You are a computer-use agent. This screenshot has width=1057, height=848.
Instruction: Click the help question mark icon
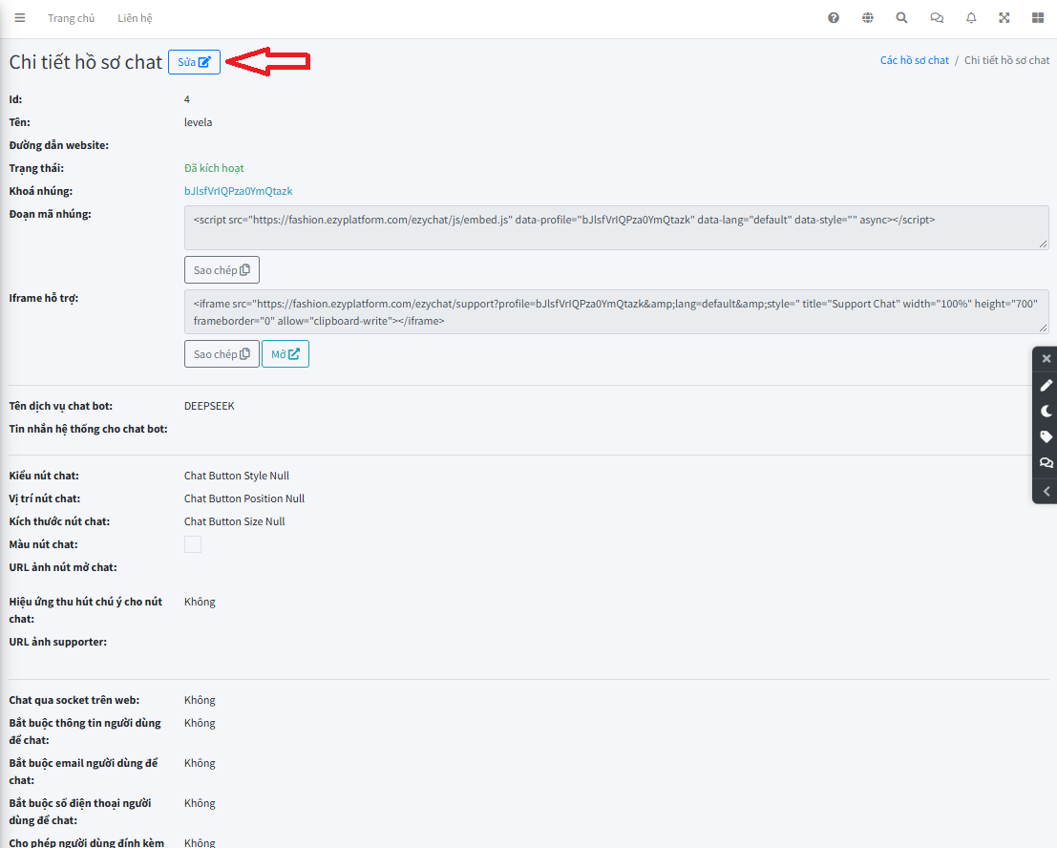pyautogui.click(x=834, y=18)
